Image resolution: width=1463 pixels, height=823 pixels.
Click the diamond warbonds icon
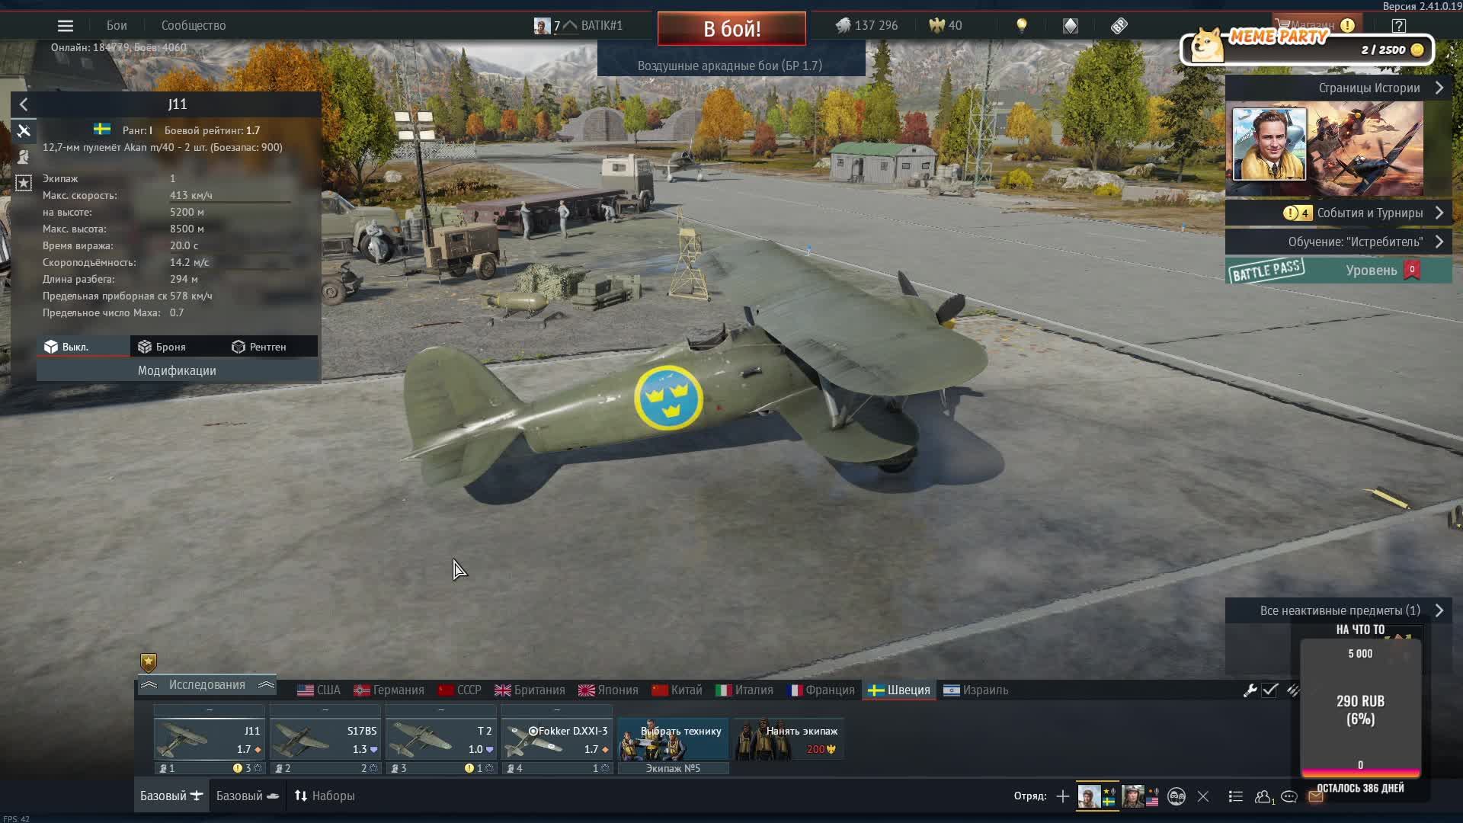[x=1071, y=26]
